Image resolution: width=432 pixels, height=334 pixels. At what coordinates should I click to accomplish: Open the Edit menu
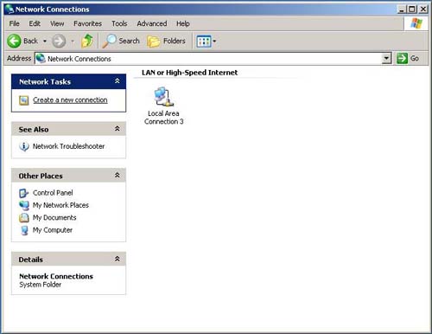pyautogui.click(x=35, y=23)
